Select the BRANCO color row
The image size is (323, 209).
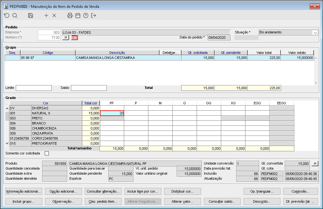pos(46,123)
